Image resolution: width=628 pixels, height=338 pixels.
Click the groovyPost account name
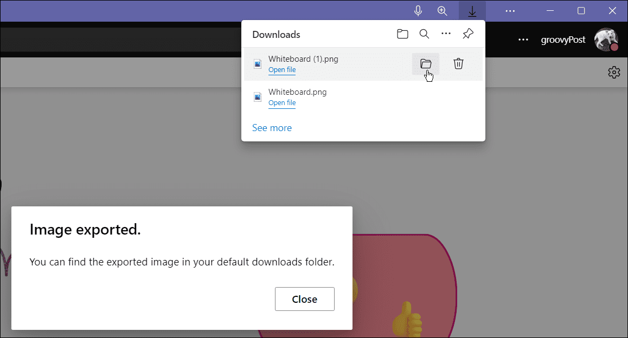click(x=563, y=40)
